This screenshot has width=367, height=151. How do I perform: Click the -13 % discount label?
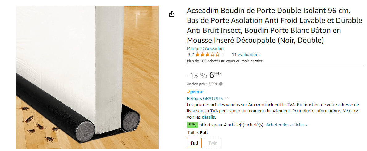click(197, 75)
